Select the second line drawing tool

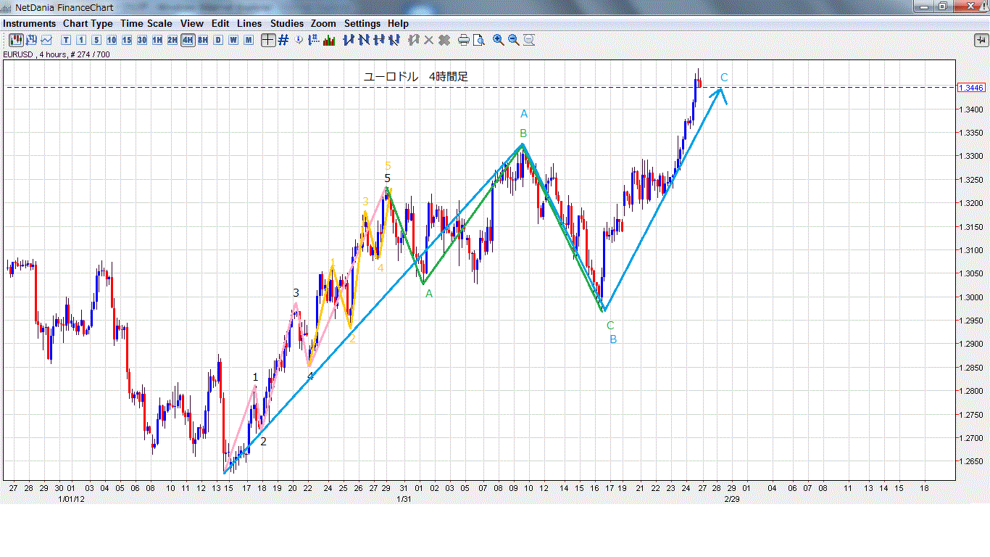364,40
